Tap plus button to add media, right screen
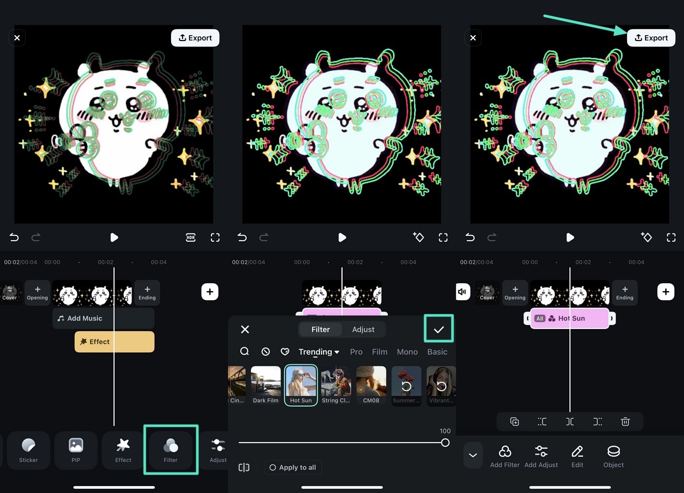 (x=666, y=292)
